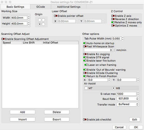
Task: Click the S-value max stepper arrows
Action: tap(138, 94)
